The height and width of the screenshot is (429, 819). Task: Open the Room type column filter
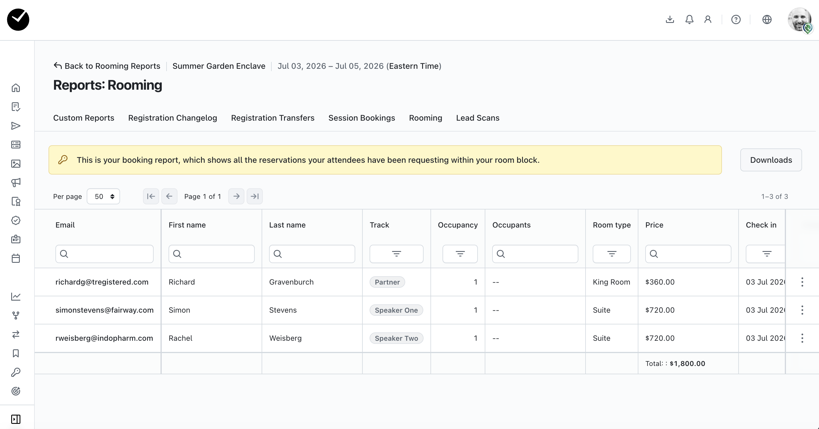click(x=611, y=254)
